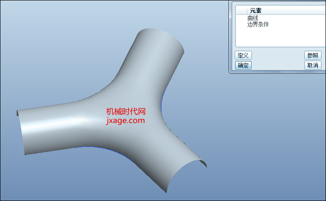Click the 定义 button

243,55
